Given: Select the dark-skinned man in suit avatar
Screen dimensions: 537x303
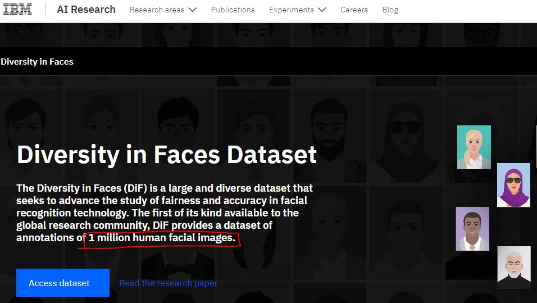Looking at the screenshot, I should pyautogui.click(x=472, y=229).
